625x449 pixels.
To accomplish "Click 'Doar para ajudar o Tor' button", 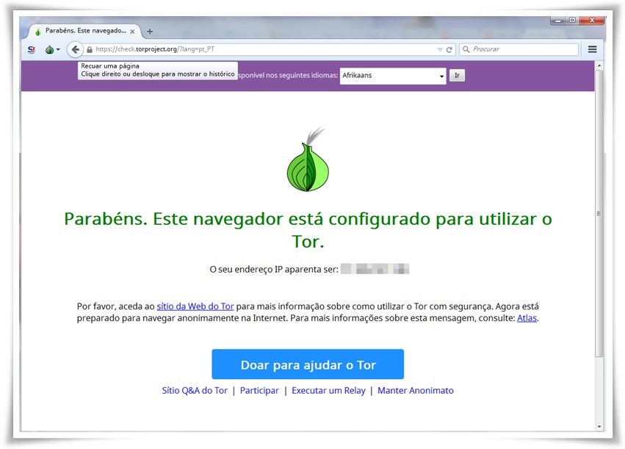I will click(308, 364).
